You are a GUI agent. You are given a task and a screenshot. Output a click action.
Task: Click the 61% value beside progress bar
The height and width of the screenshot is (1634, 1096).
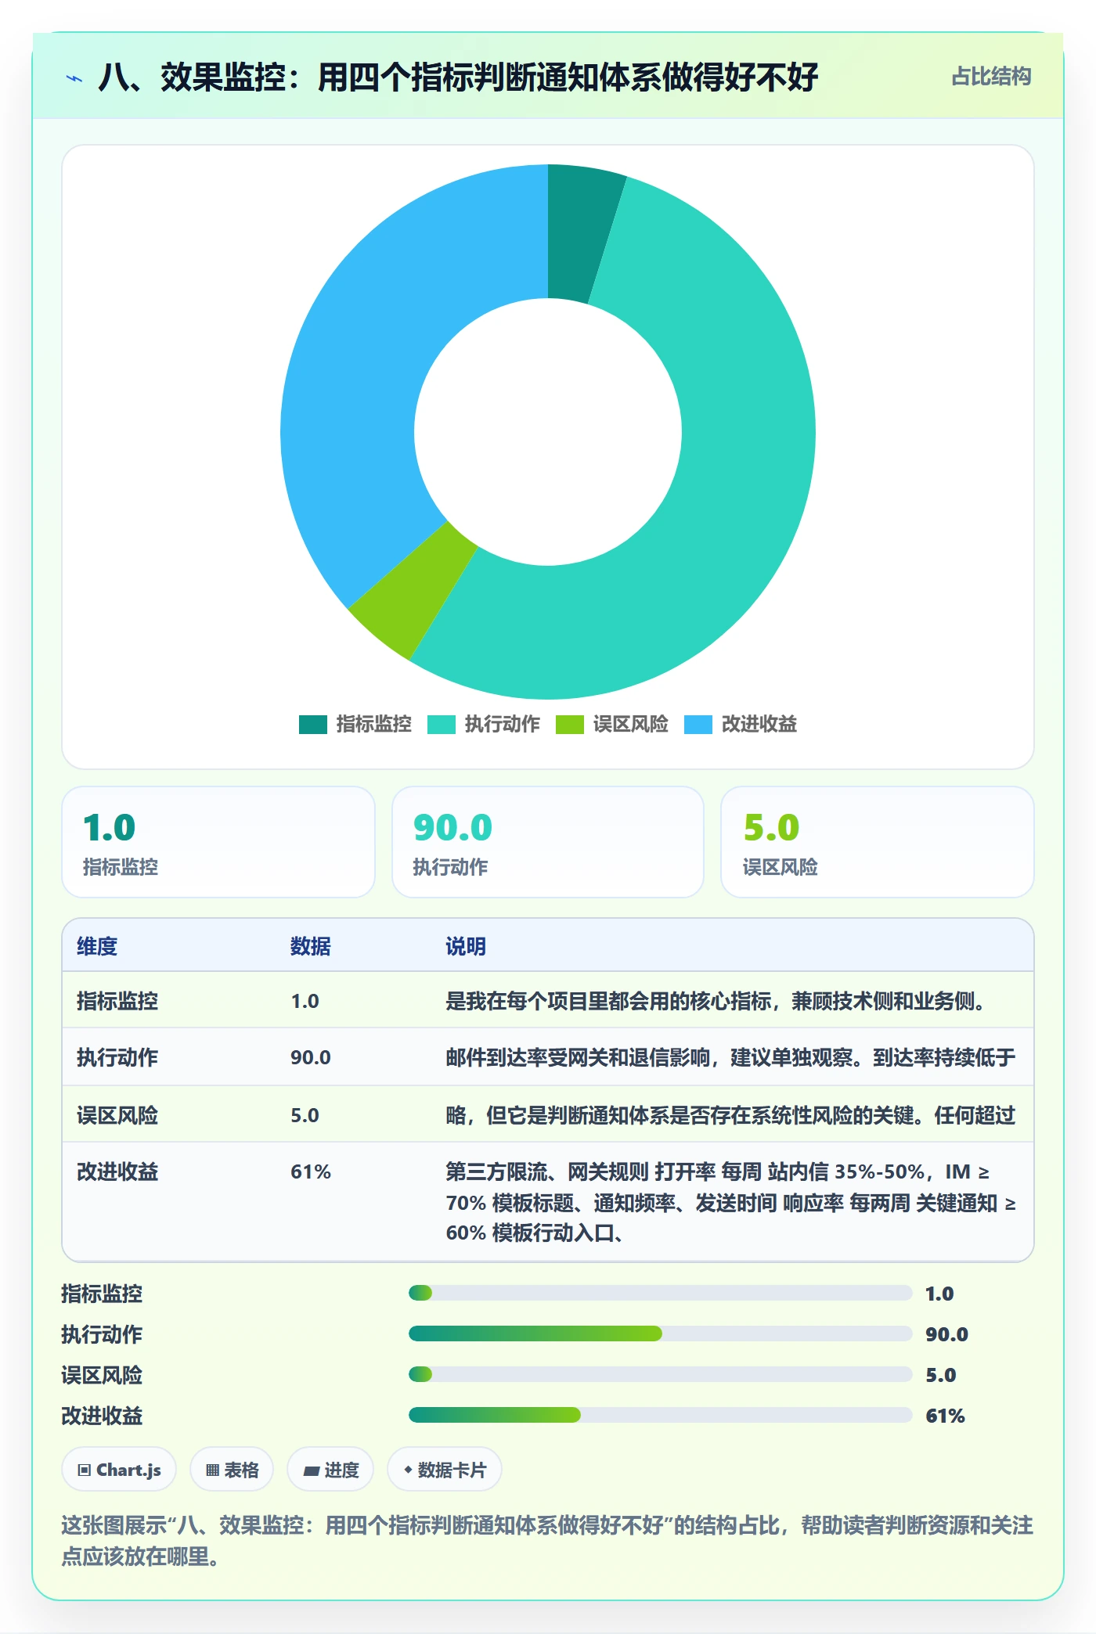(945, 1416)
